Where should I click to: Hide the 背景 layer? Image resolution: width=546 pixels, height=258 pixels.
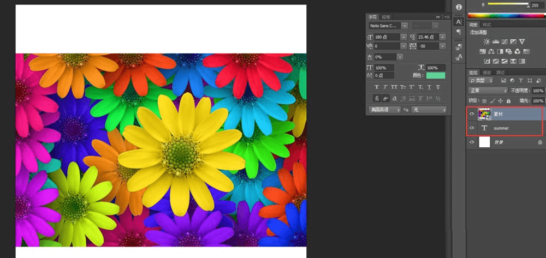coord(472,142)
